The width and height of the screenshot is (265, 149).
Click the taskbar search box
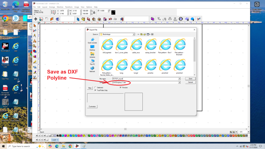click(x=26, y=146)
